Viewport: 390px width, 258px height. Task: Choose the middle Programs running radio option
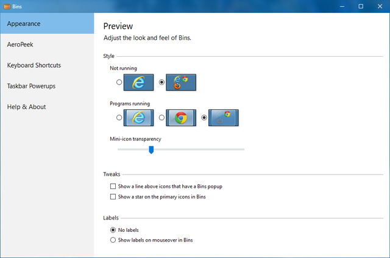click(161, 118)
